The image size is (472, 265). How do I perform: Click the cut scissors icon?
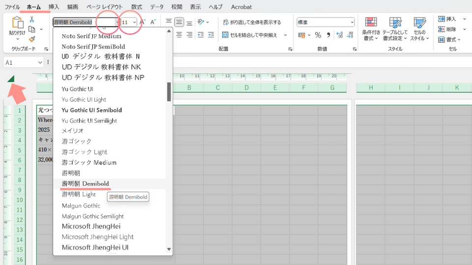point(31,20)
